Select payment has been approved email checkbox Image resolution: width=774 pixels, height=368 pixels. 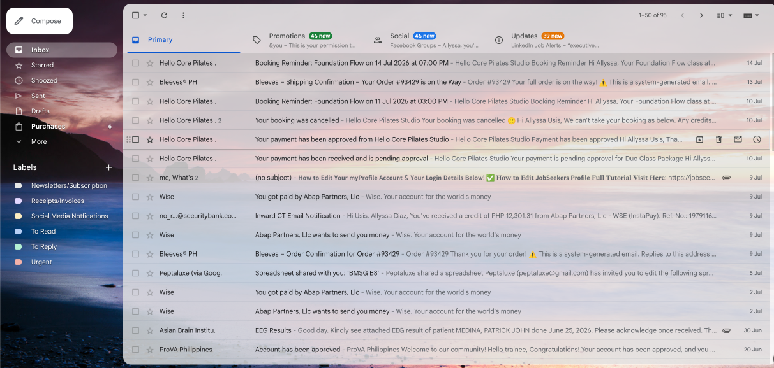(x=135, y=139)
